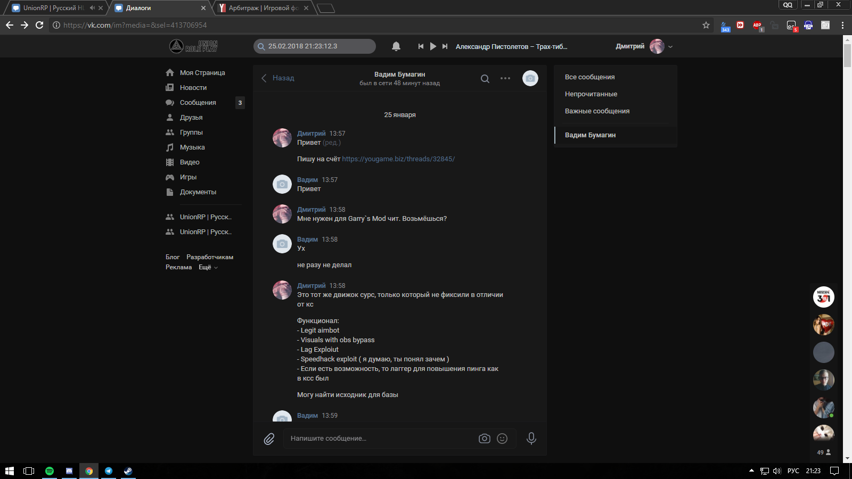This screenshot has width=852, height=479.
Task: Click the Реклама footer link
Action: click(x=178, y=267)
